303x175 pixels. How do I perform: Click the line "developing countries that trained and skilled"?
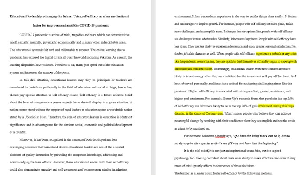[x=67, y=147]
